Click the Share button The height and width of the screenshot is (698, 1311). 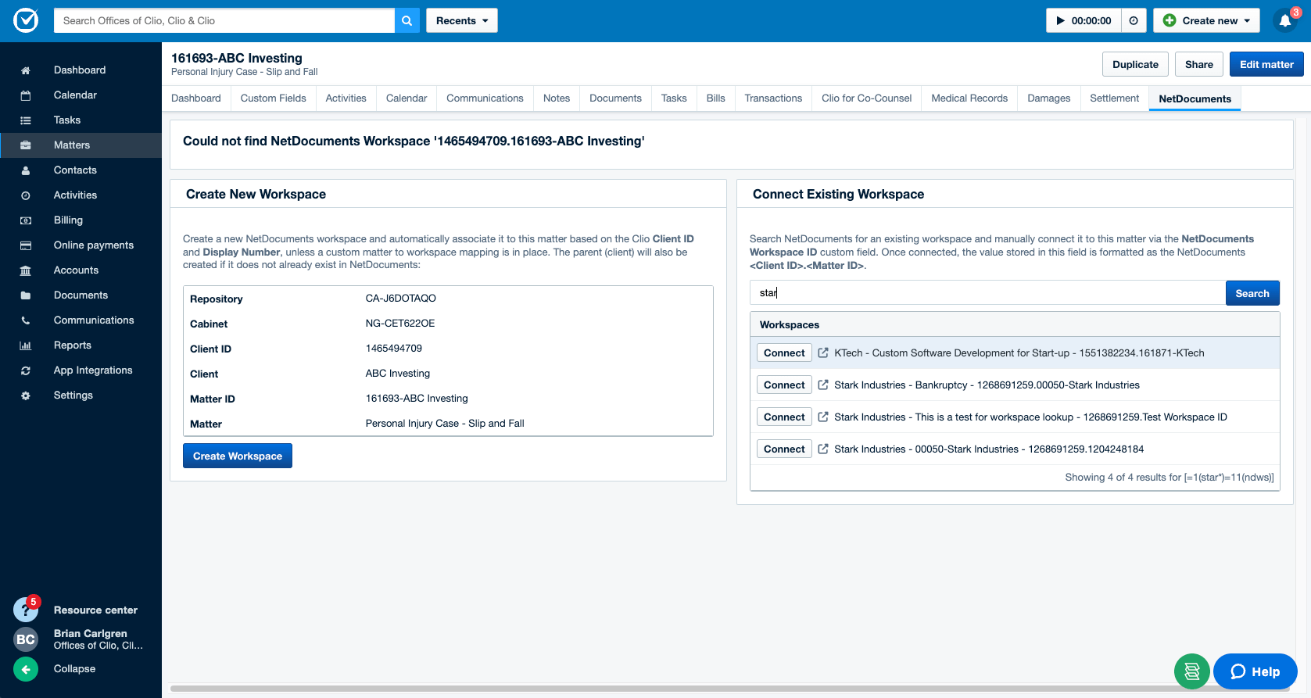1199,64
